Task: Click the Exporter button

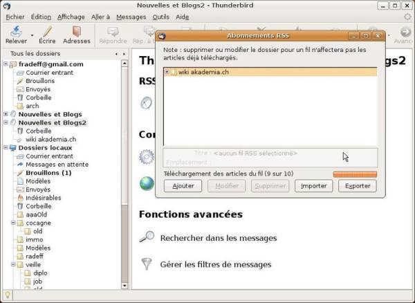Action: pyautogui.click(x=358, y=186)
